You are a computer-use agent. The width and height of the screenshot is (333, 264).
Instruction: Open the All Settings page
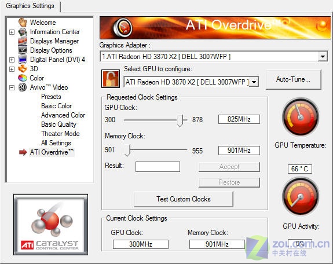(56, 143)
